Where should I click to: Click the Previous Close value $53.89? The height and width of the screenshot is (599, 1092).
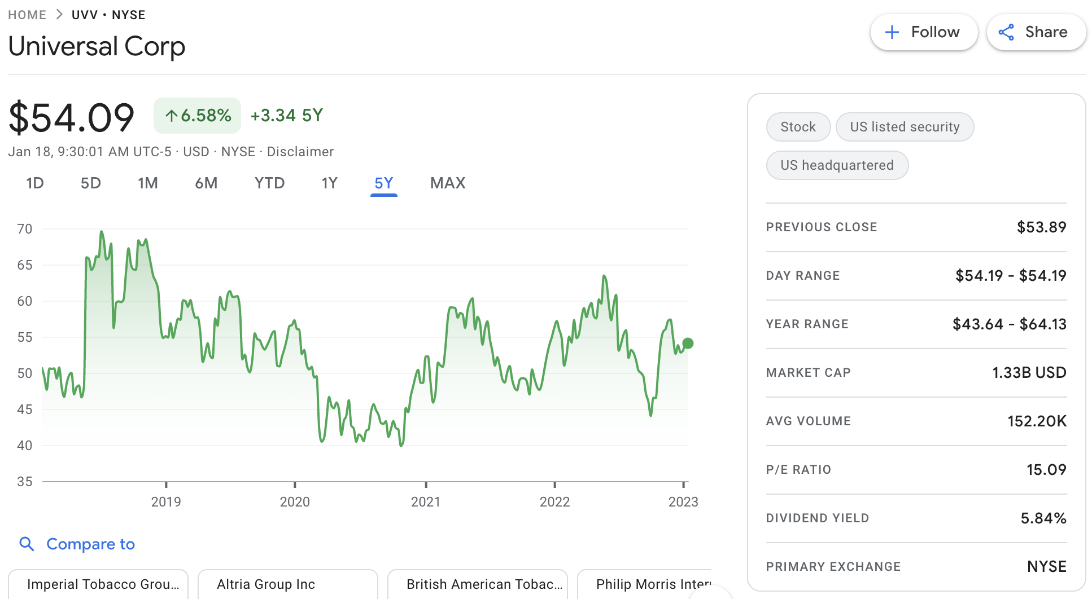(x=1041, y=227)
